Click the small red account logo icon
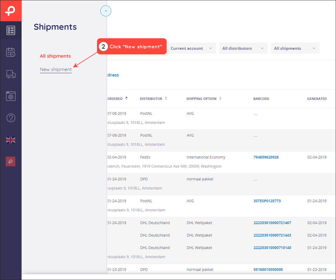 pos(11,161)
